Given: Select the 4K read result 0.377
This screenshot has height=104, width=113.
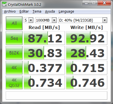Looking at the screenshot, I should point(44,68).
